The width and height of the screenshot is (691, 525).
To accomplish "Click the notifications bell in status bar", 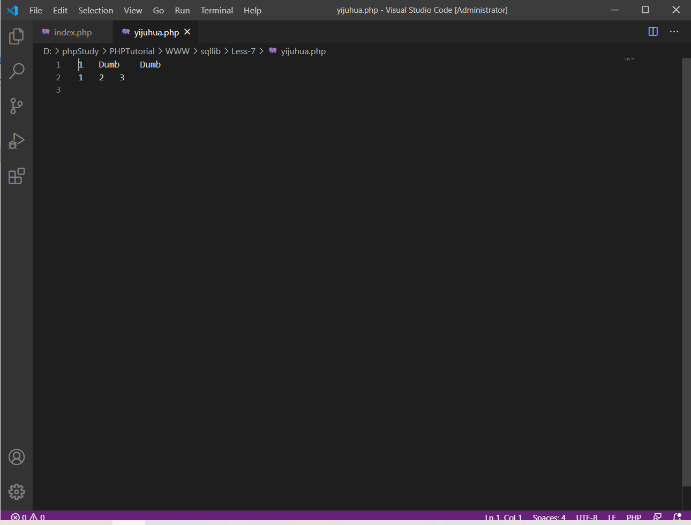I will pos(677,517).
